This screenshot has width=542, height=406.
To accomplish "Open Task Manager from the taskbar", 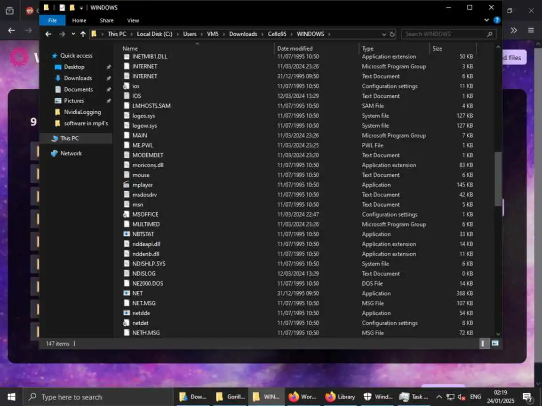I will (x=413, y=397).
